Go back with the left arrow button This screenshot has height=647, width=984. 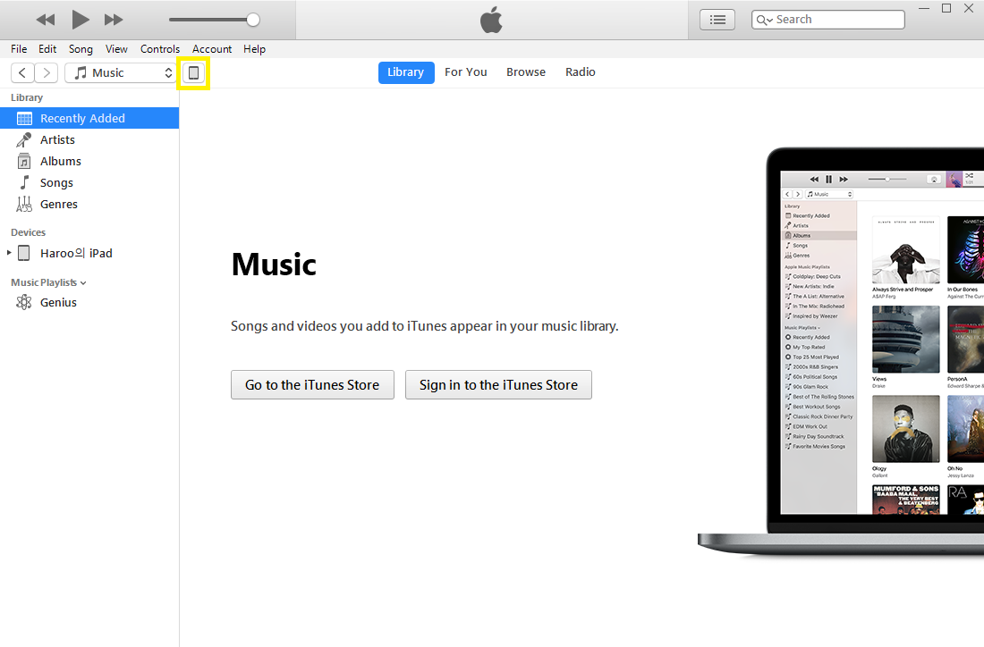click(22, 72)
